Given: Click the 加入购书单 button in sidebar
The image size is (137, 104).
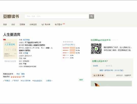Looking at the screenshot, I should tap(99, 75).
